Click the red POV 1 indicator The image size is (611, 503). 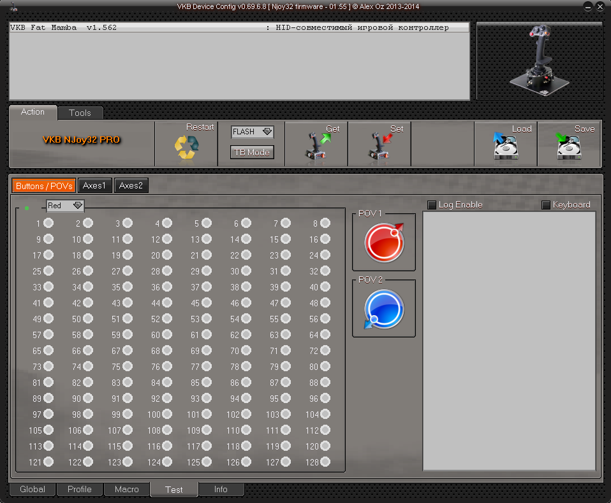point(384,243)
